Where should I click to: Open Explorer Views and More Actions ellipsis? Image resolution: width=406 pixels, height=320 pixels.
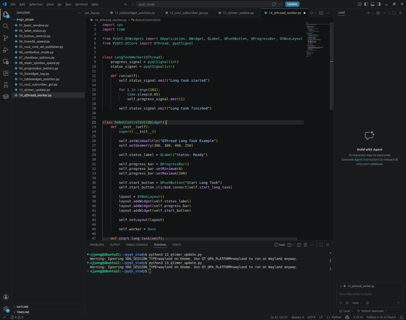pyautogui.click(x=79, y=13)
